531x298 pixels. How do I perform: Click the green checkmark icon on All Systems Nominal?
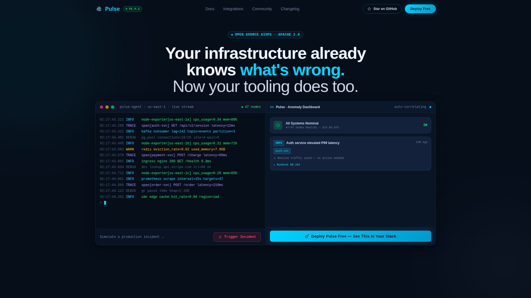click(278, 125)
